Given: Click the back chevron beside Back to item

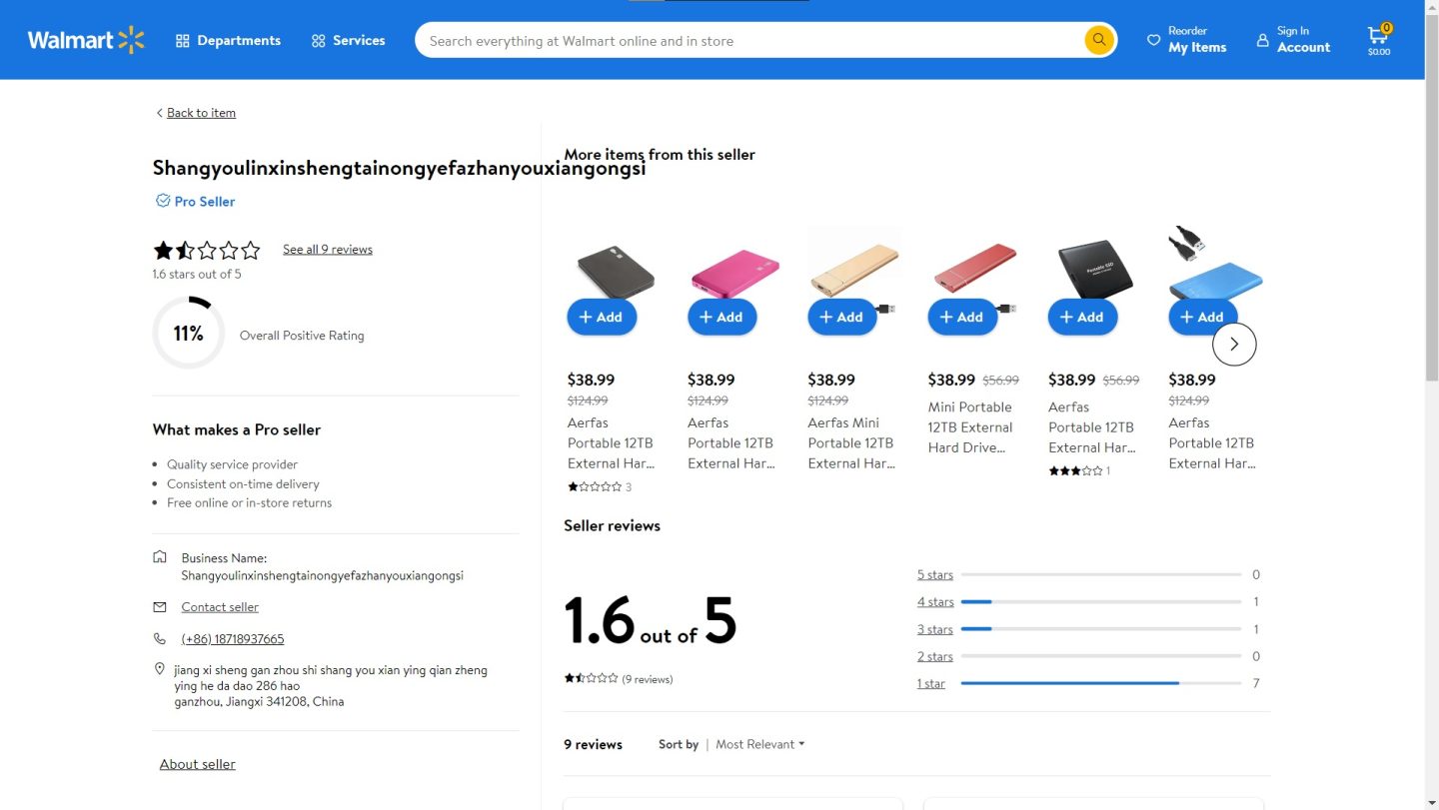Looking at the screenshot, I should (x=159, y=113).
